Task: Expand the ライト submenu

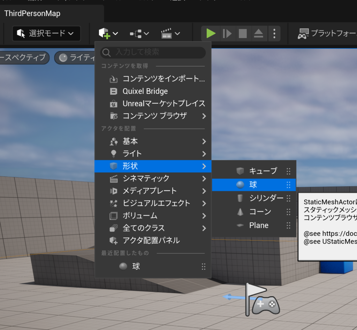Action: 153,154
